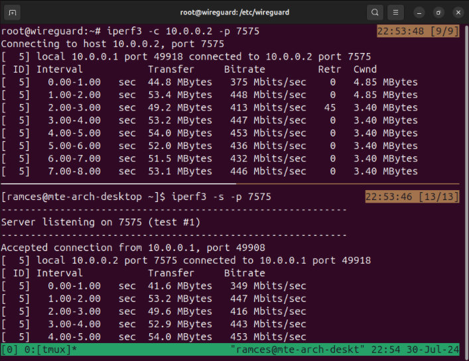The width and height of the screenshot is (469, 361).
Task: Click the Retr value 45
Action: [x=330, y=107]
